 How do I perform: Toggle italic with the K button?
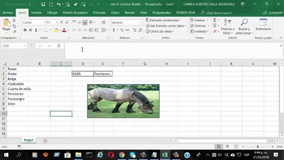click(31, 30)
